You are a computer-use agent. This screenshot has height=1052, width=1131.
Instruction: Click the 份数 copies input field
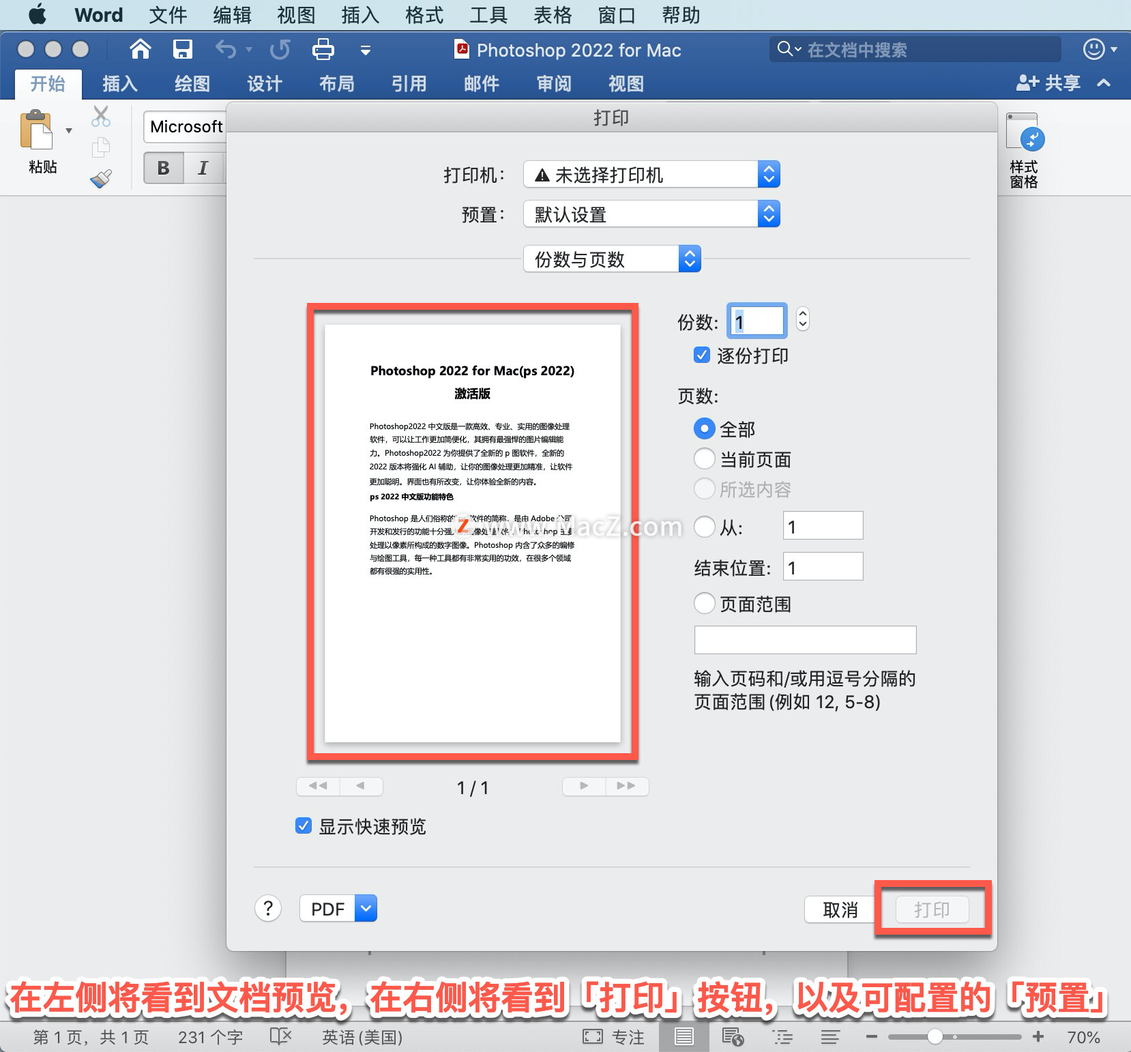(757, 321)
